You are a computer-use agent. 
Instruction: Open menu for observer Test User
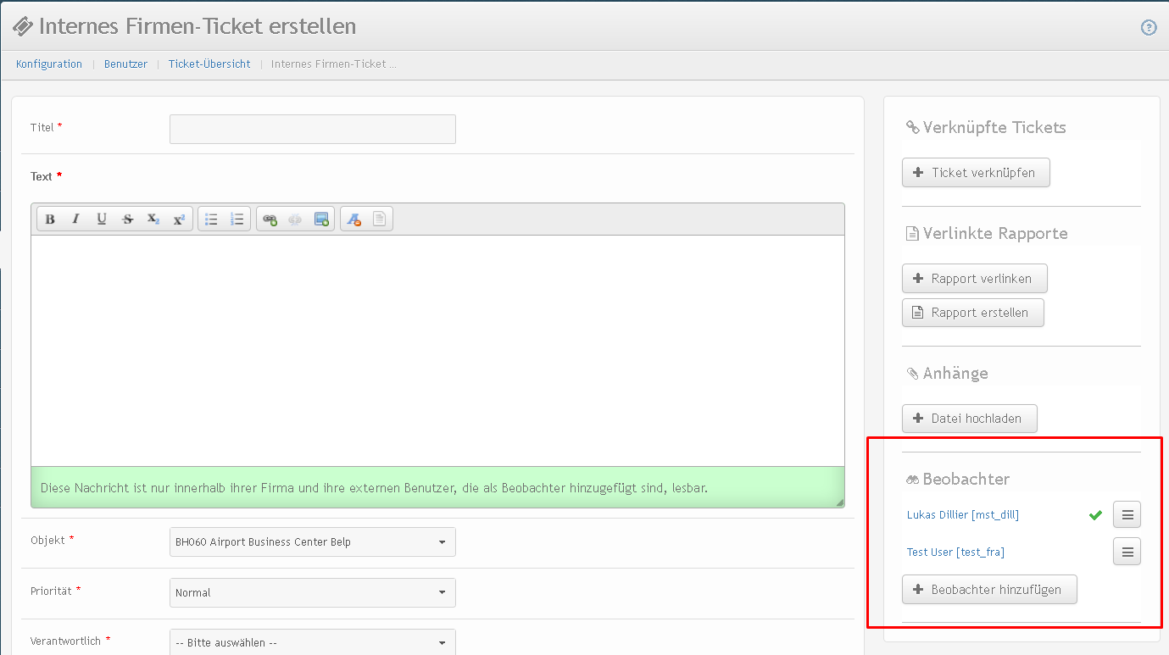[x=1127, y=552]
